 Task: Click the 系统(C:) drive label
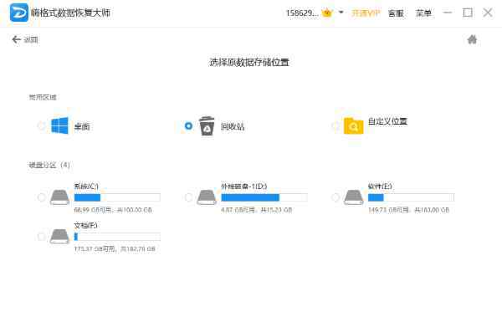point(86,187)
